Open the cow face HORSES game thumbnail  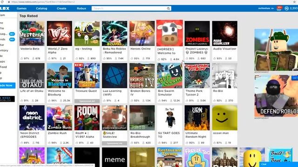tap(169, 33)
